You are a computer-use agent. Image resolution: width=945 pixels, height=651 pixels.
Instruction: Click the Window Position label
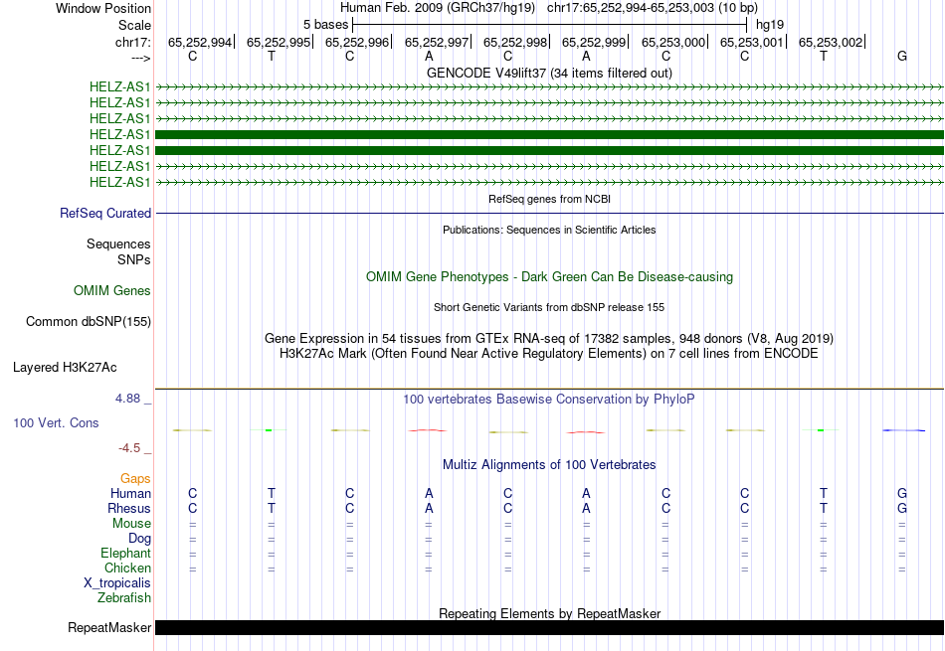point(103,8)
